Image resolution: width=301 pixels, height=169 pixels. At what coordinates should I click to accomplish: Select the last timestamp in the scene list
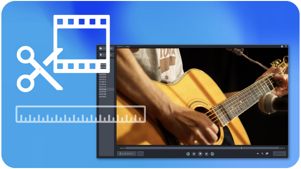[x=103, y=97]
